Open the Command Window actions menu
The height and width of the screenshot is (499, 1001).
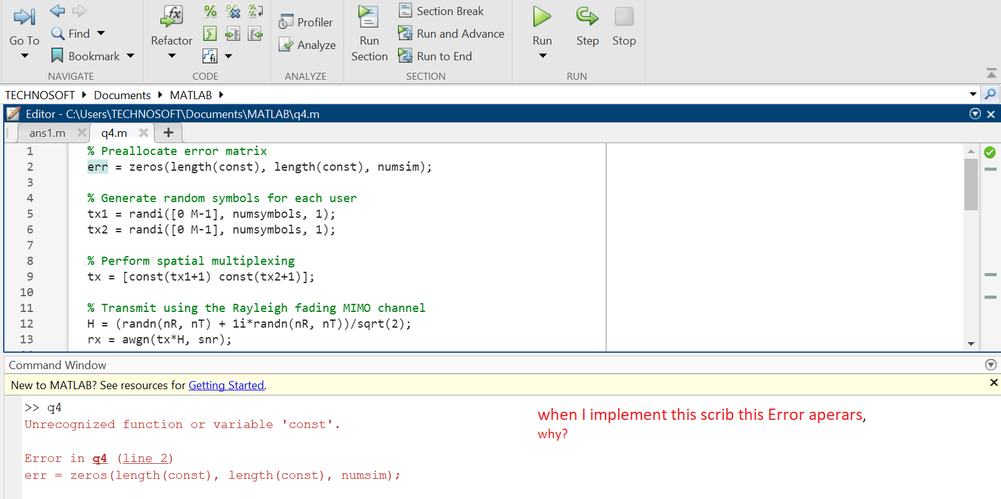pyautogui.click(x=991, y=365)
